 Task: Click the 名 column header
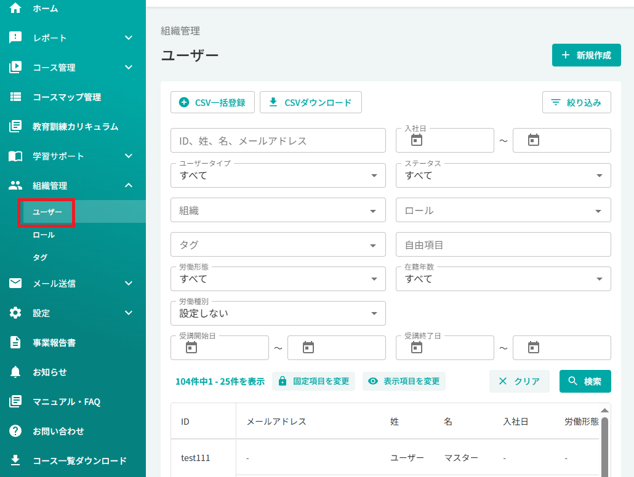click(x=448, y=422)
